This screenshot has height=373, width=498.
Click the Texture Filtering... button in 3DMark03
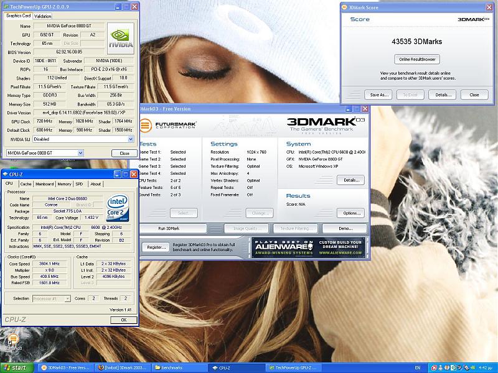295,228
